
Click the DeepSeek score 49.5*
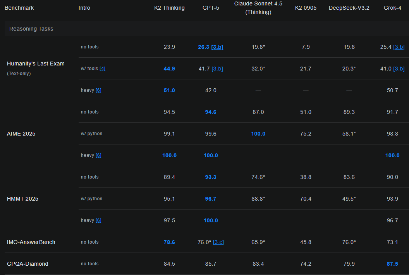349,199
